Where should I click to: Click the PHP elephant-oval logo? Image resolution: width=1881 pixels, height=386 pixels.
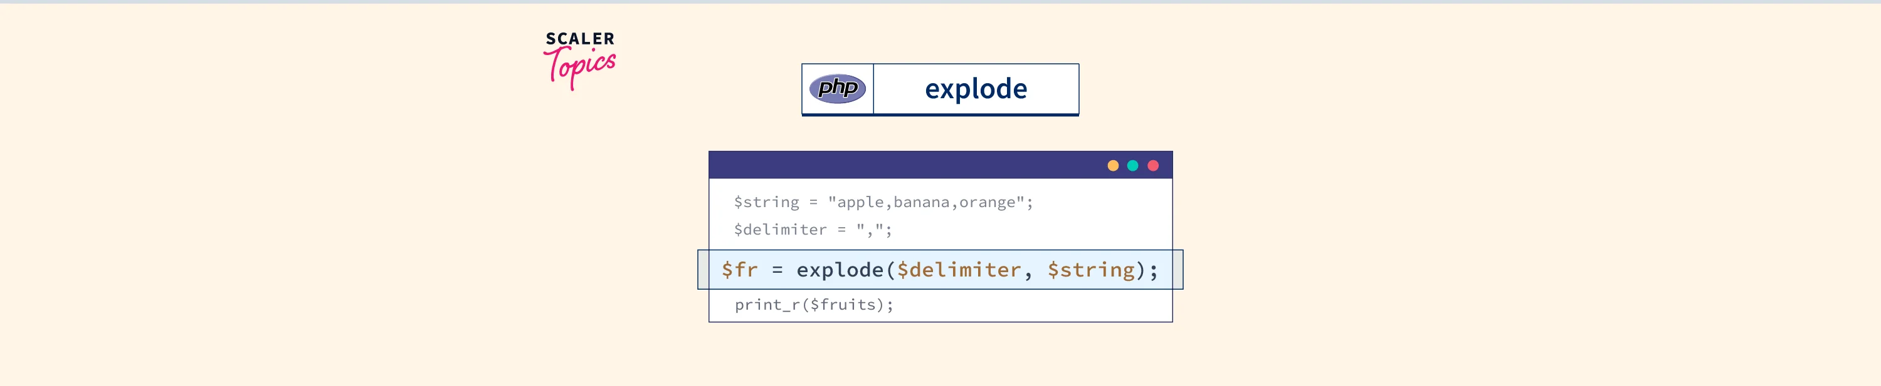pos(837,89)
